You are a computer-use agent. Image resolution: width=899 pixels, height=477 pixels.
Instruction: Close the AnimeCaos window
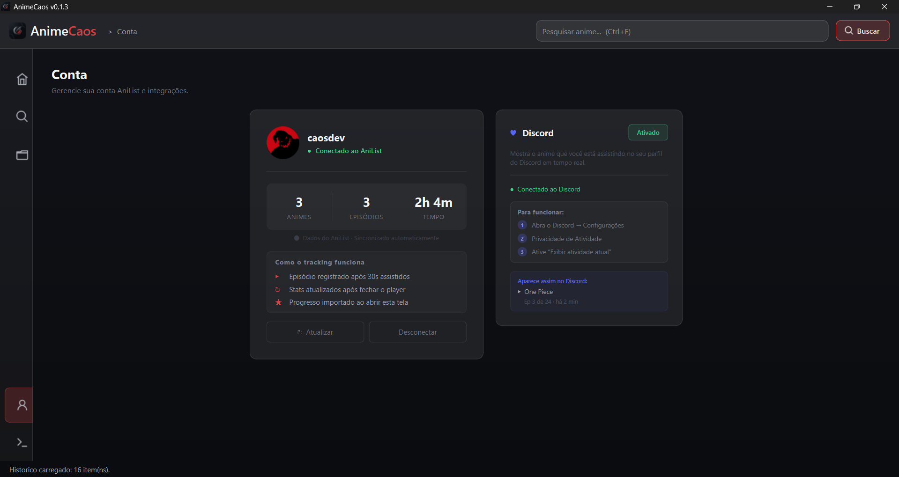tap(884, 7)
